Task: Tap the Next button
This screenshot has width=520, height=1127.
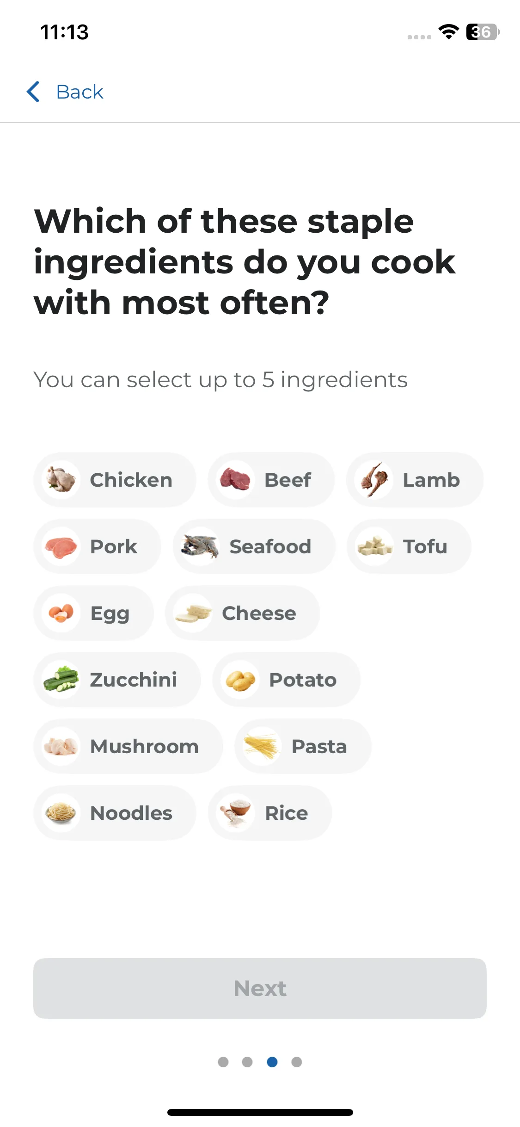Action: pyautogui.click(x=260, y=988)
